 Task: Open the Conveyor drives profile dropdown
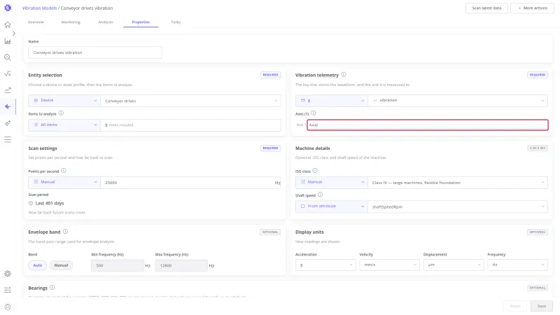(x=190, y=101)
